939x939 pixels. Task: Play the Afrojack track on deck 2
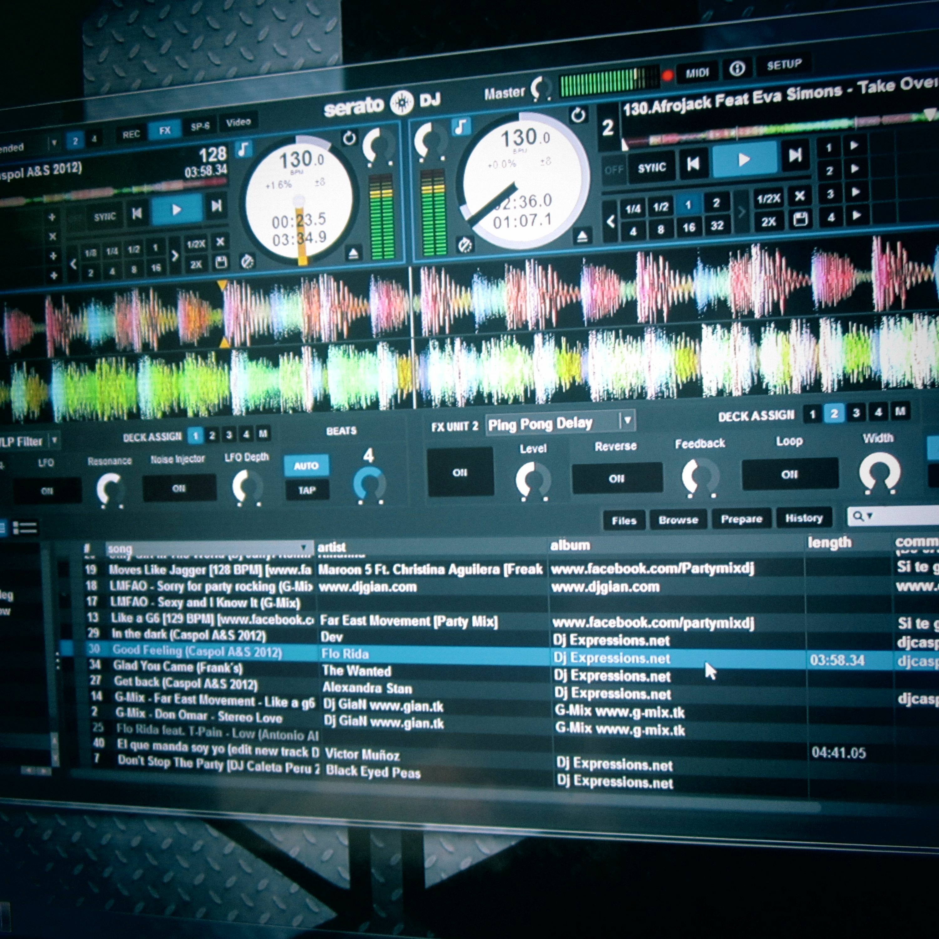click(x=744, y=159)
